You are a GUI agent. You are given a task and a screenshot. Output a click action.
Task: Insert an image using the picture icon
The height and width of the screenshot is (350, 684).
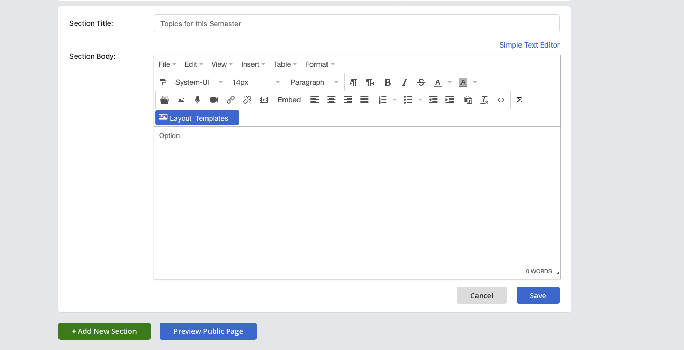[181, 100]
